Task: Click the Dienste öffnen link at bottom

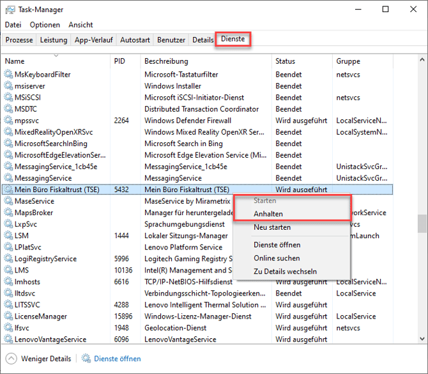Action: point(118,359)
